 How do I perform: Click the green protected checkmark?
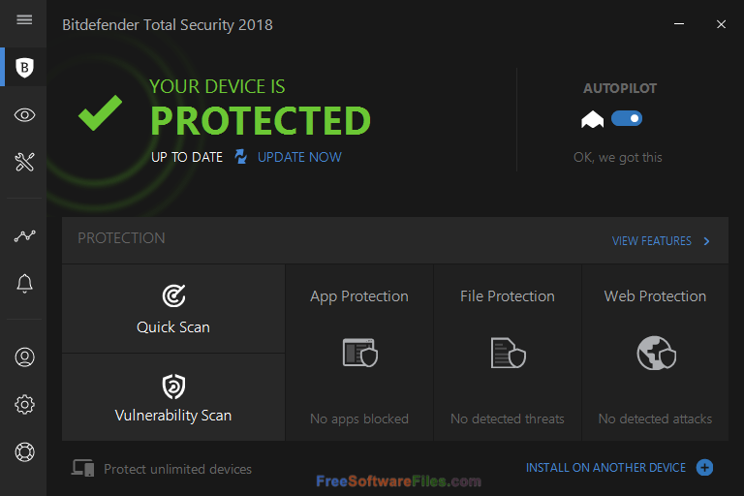click(100, 112)
